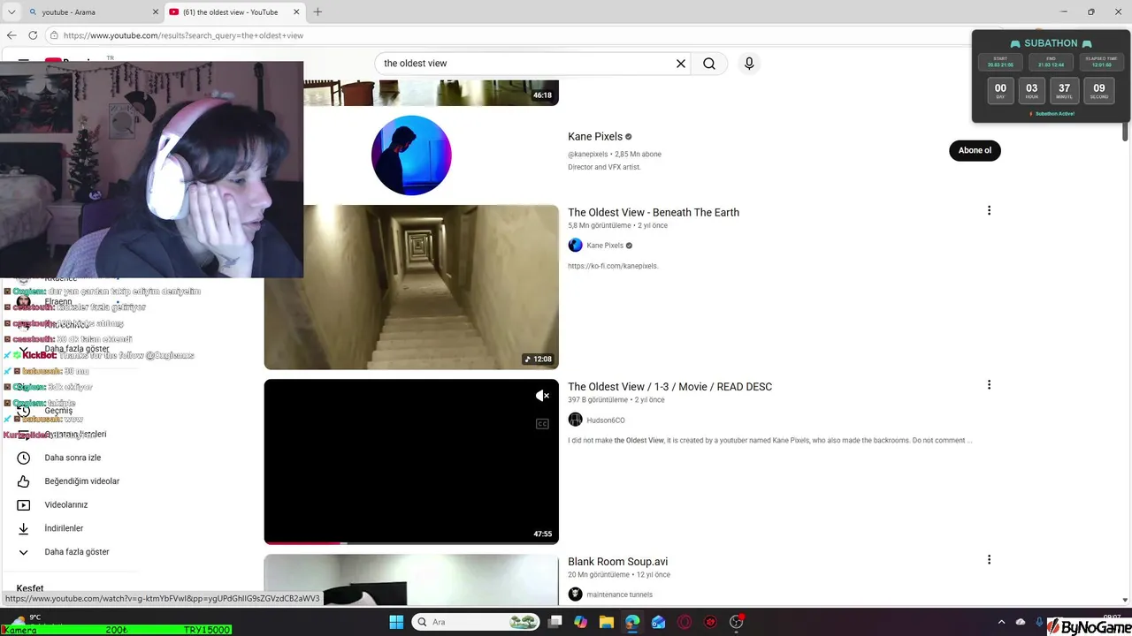Open options menu for The Oldest View 1-3 Movie
This screenshot has width=1132, height=636.
(989, 384)
